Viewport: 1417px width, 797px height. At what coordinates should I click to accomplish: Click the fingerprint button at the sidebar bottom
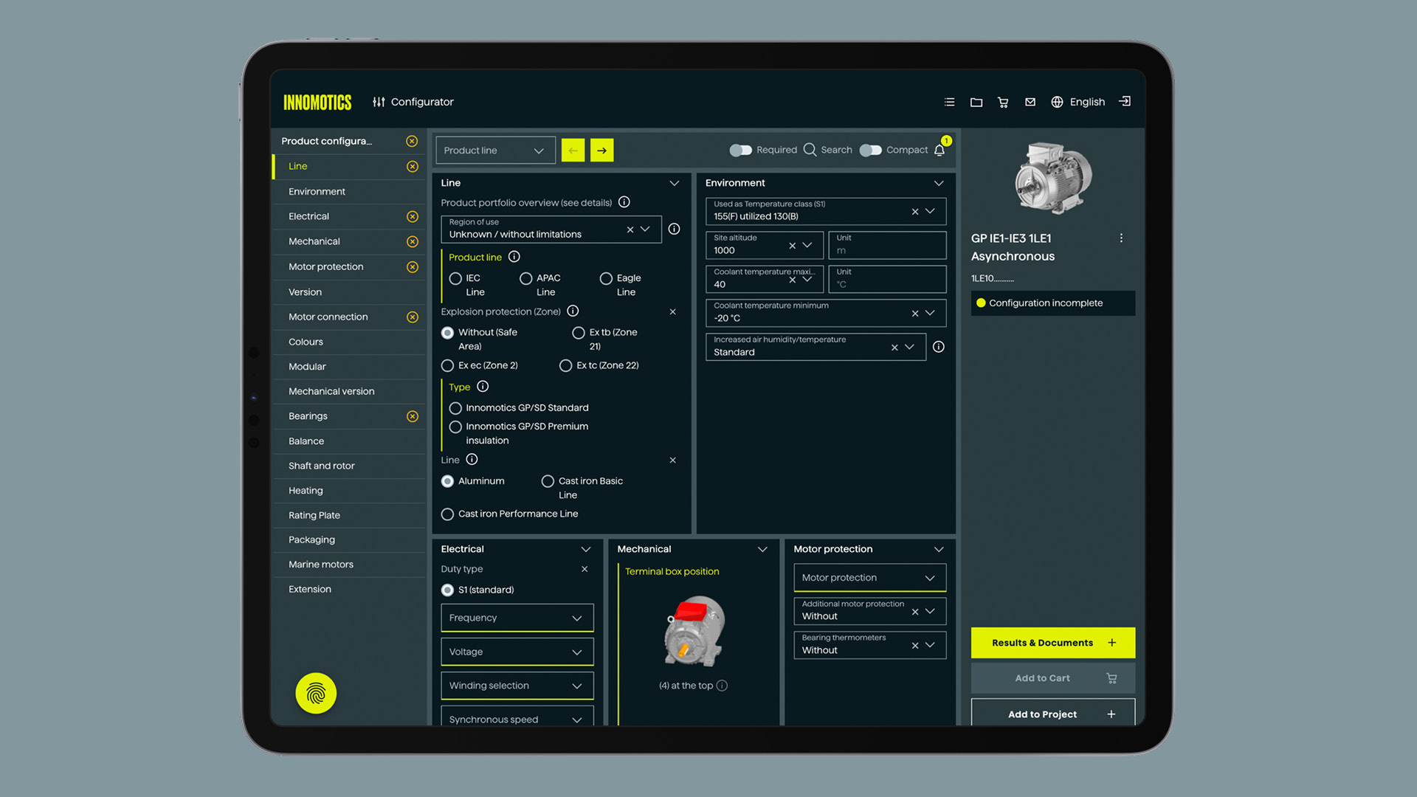tap(316, 693)
